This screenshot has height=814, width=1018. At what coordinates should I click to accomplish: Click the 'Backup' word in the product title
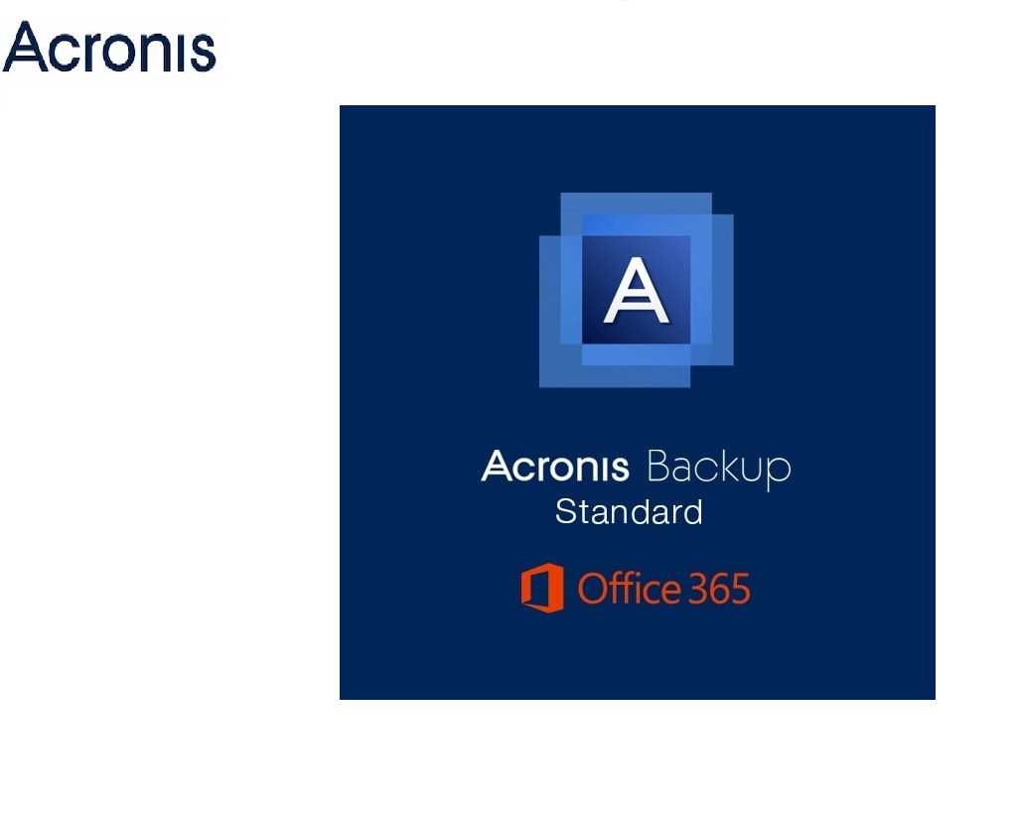point(718,467)
